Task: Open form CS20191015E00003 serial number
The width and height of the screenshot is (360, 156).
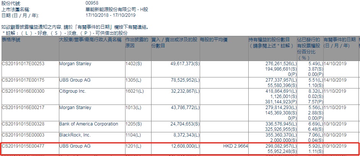Action: coord(23,135)
